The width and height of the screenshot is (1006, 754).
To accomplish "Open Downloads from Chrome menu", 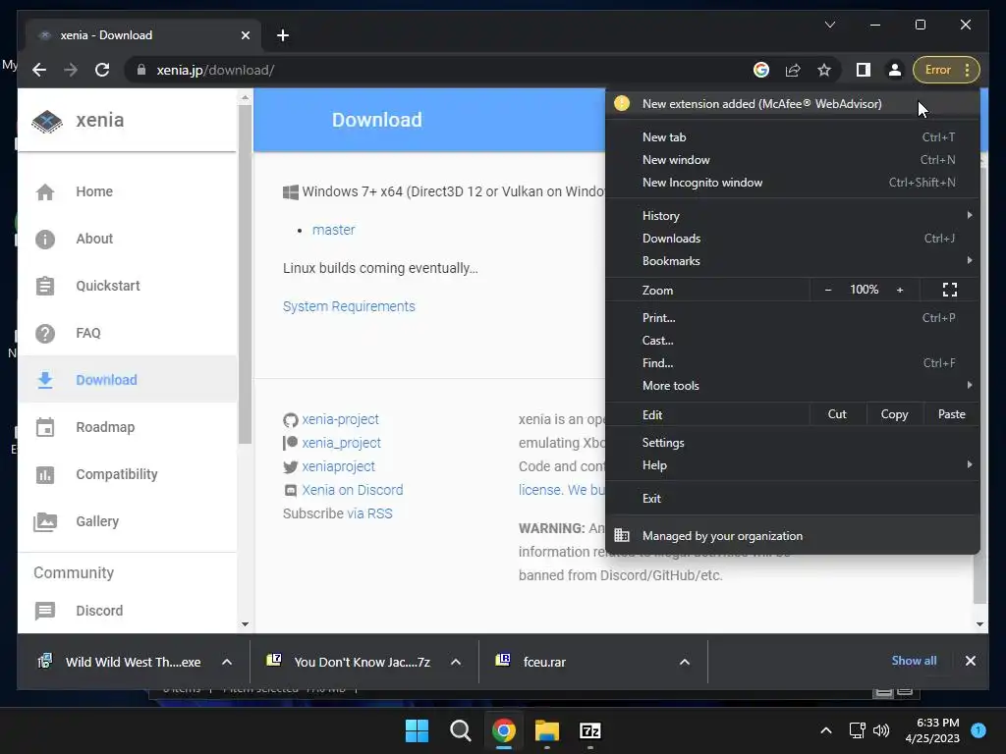I will coord(792,239).
